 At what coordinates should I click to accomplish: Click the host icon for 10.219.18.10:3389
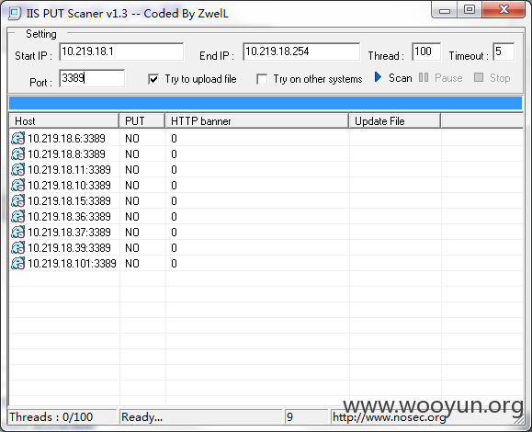tap(18, 186)
